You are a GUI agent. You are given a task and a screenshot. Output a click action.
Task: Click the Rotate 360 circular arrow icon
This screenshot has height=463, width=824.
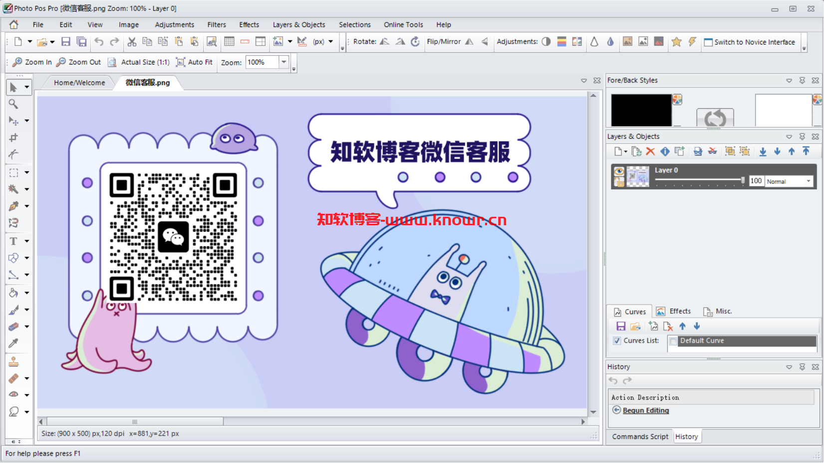[x=415, y=42]
